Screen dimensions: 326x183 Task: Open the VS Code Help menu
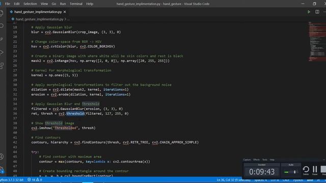(x=90, y=4)
